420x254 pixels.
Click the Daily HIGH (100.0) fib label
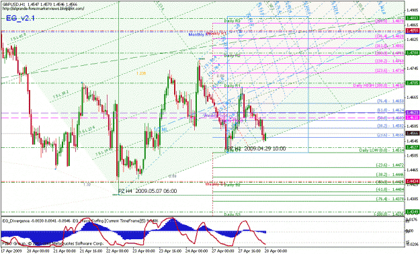(x=378, y=85)
